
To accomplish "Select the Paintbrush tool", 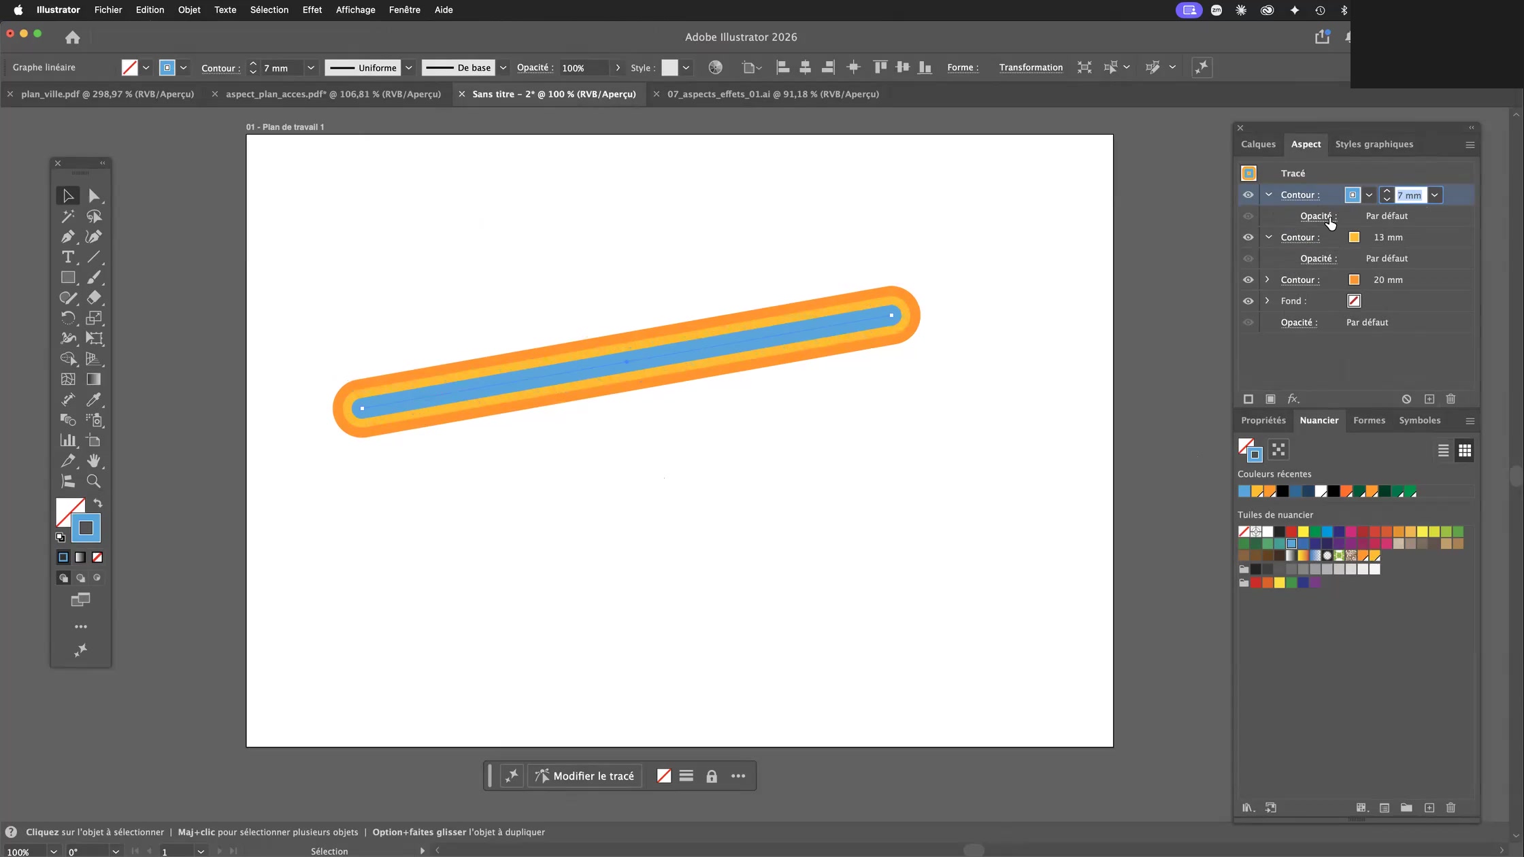I will point(94,278).
